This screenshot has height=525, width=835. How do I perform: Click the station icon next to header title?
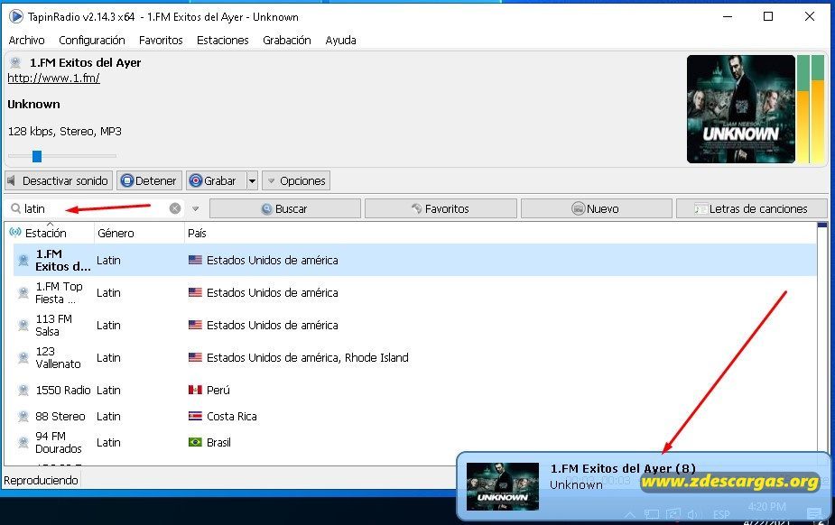[x=15, y=63]
